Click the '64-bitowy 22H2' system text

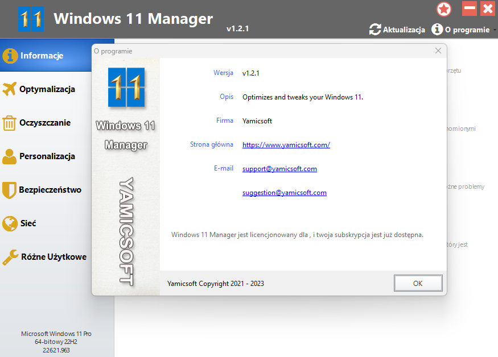click(x=56, y=342)
